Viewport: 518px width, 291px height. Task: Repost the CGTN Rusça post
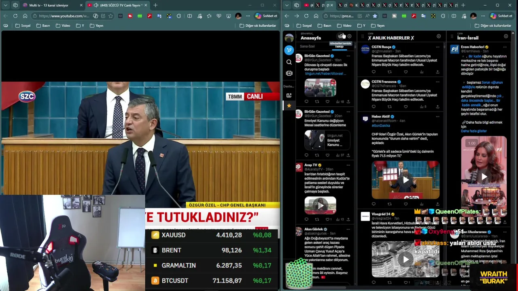click(x=390, y=72)
